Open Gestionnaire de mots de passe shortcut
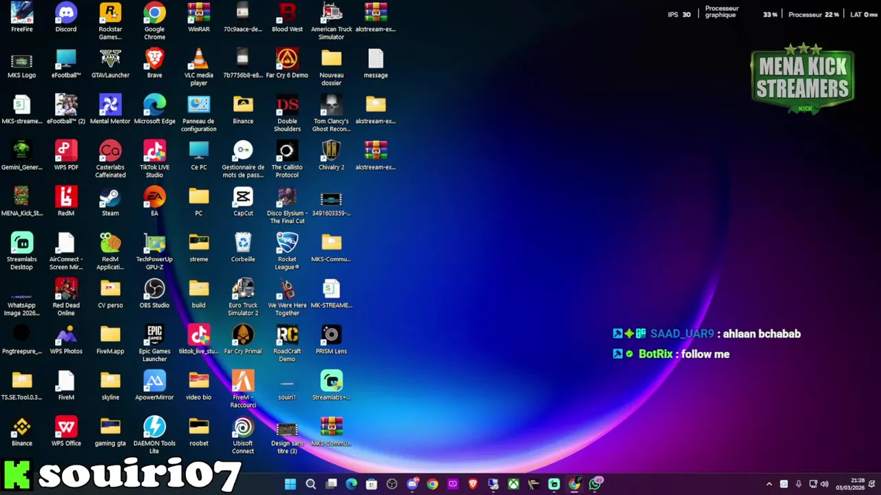 (243, 159)
